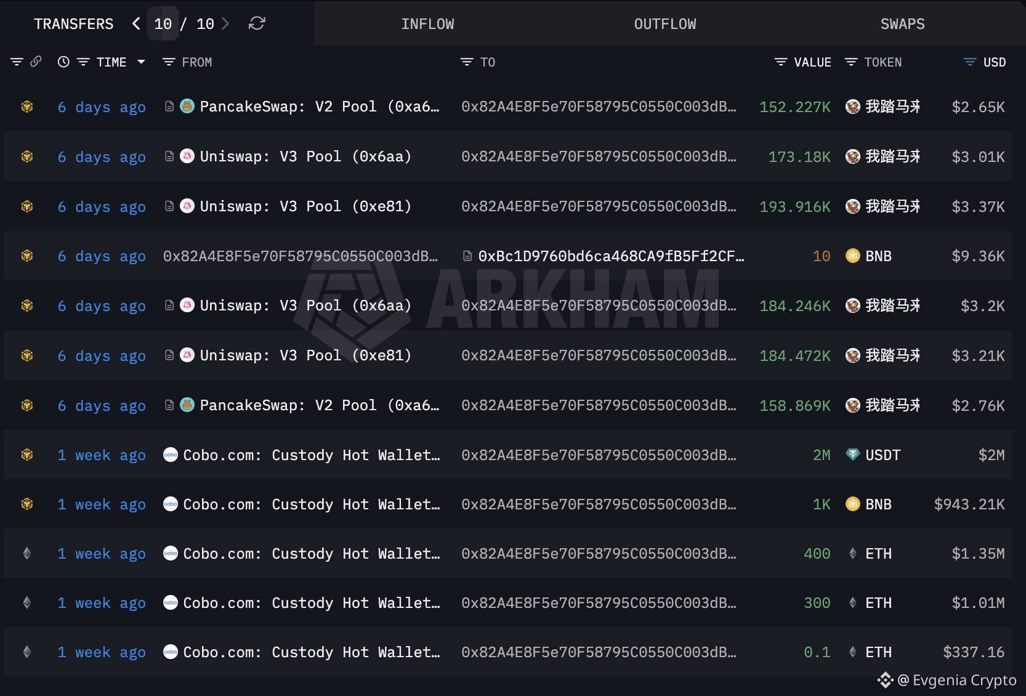
Task: Open Uniswap V3 Pool (0xe81) in 193.916K row
Action: point(305,206)
